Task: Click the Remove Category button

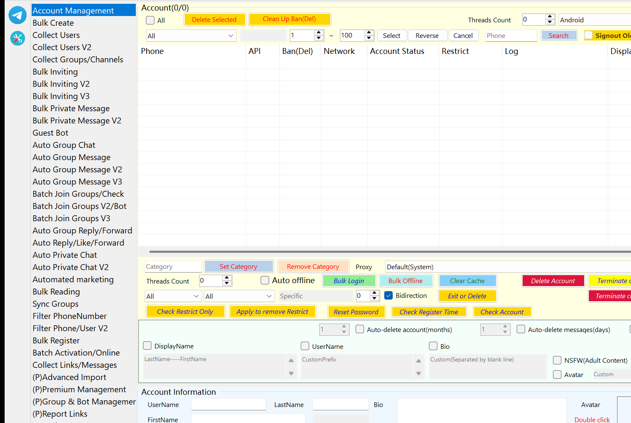Action: (x=313, y=266)
